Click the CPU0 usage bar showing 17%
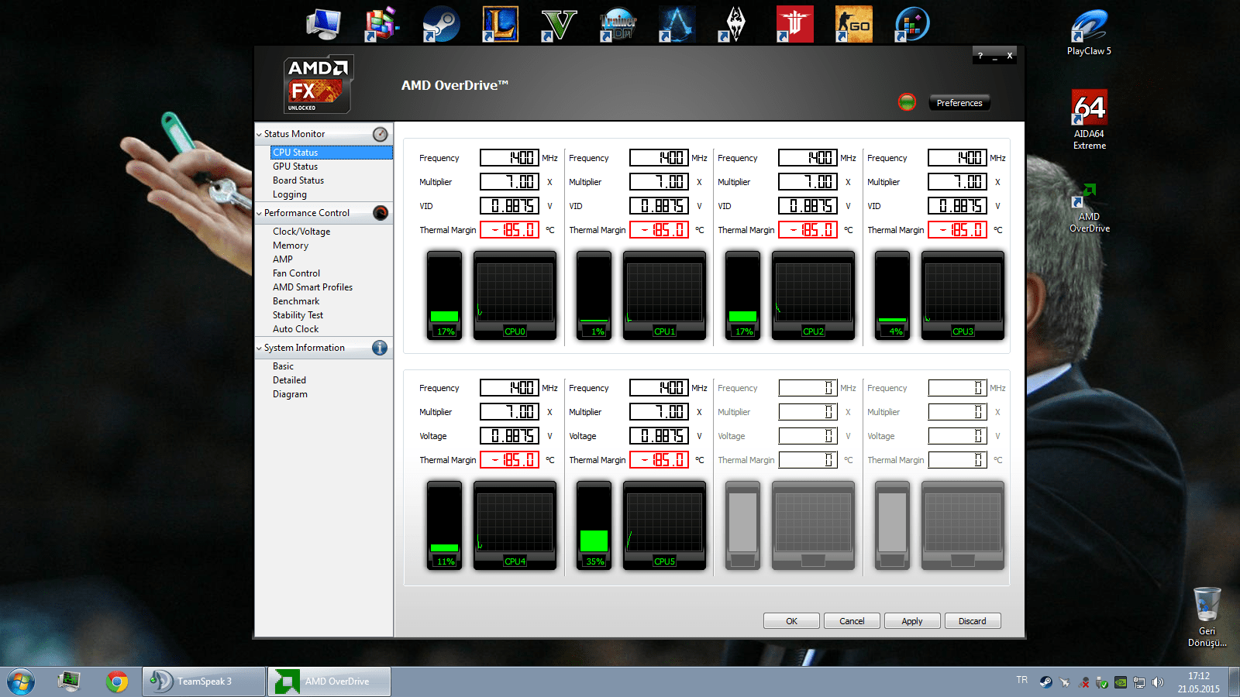 [445, 295]
